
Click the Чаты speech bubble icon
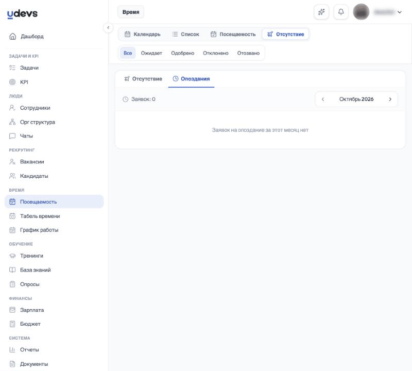coord(12,136)
